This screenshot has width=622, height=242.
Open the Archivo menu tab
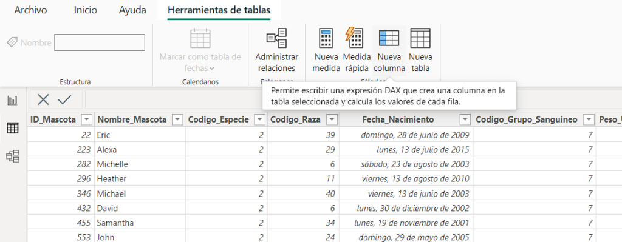point(30,10)
